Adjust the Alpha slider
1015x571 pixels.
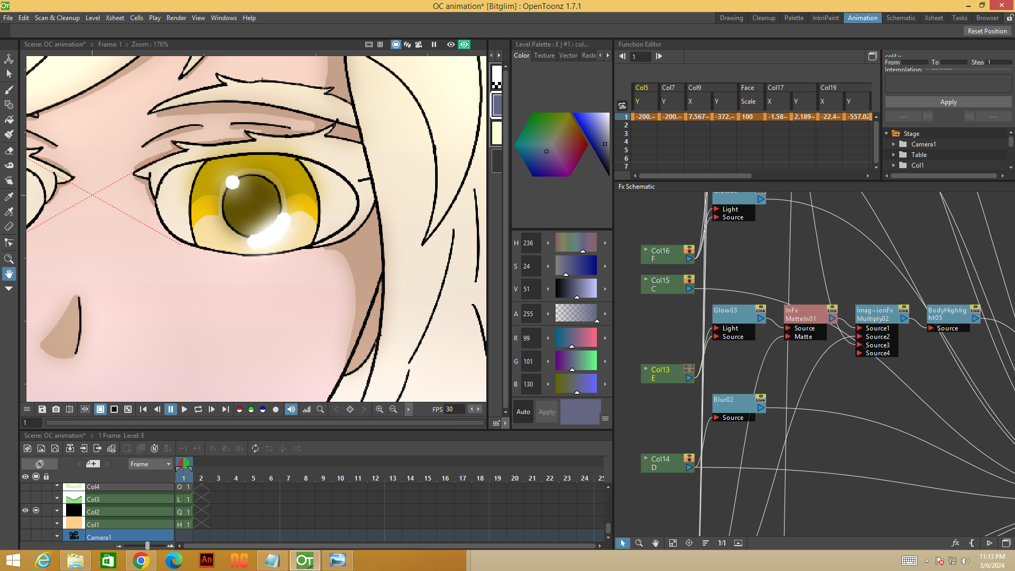point(576,314)
